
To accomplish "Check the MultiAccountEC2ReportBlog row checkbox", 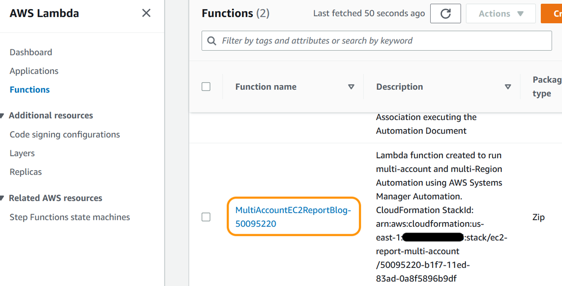I will (206, 217).
